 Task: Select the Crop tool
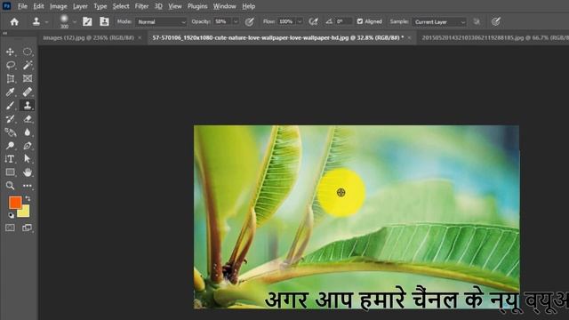[10, 78]
